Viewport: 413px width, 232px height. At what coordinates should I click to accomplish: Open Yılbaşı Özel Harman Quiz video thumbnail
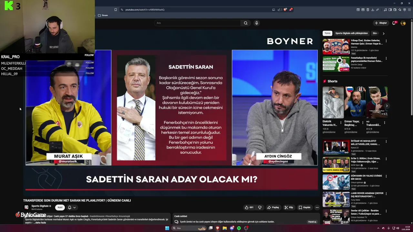click(336, 46)
